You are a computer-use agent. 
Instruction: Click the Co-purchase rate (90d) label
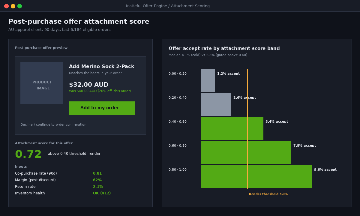click(36, 173)
